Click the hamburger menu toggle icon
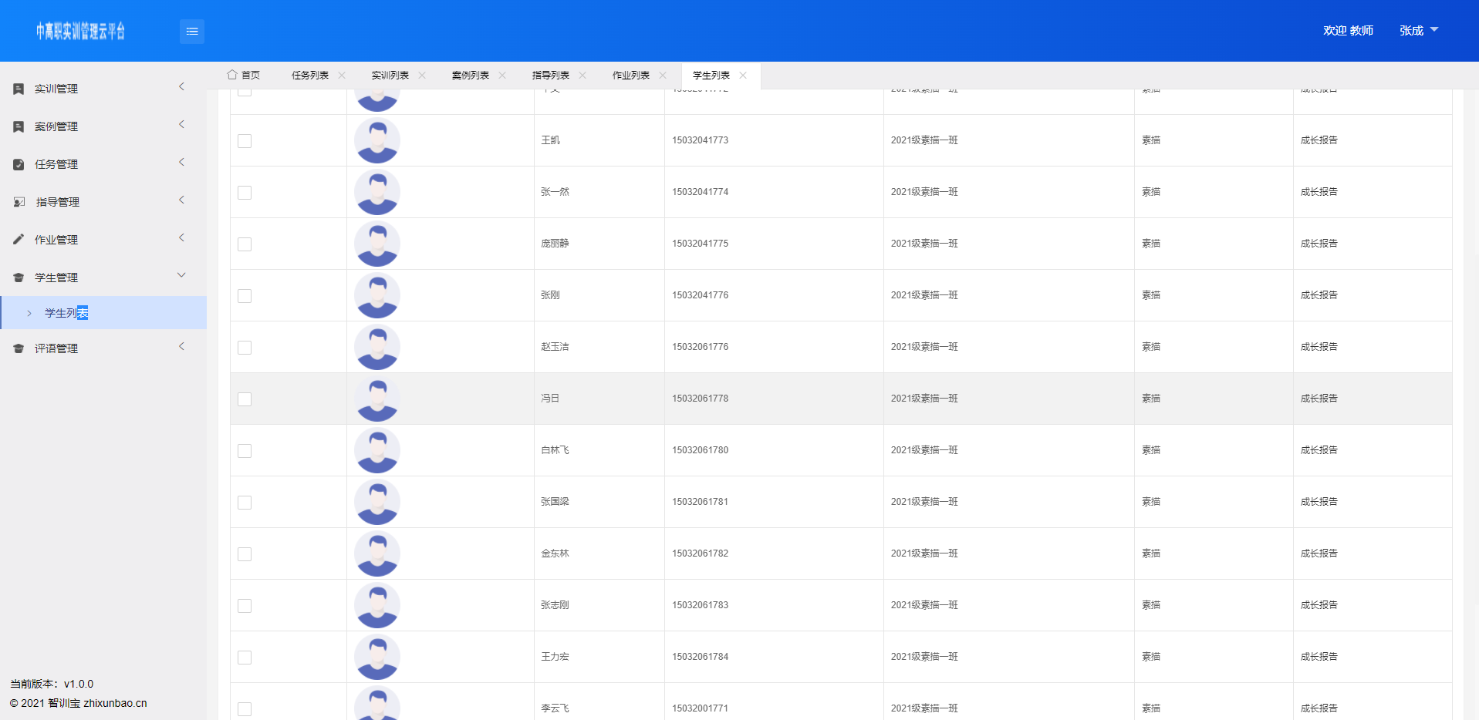The image size is (1479, 720). click(192, 32)
